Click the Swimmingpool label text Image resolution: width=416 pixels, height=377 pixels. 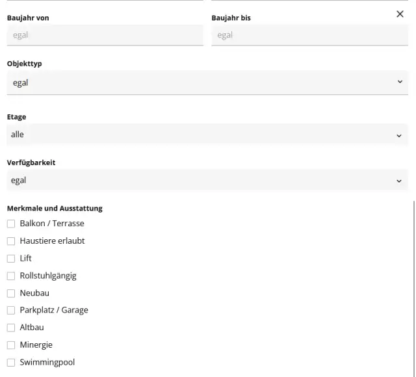(47, 363)
